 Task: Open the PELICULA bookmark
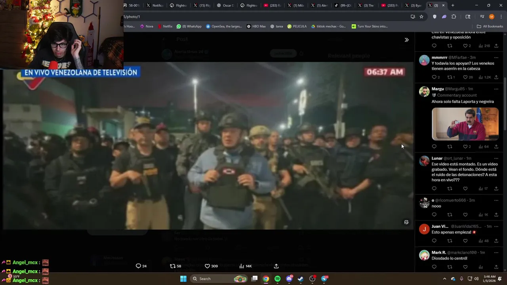pos(297,27)
